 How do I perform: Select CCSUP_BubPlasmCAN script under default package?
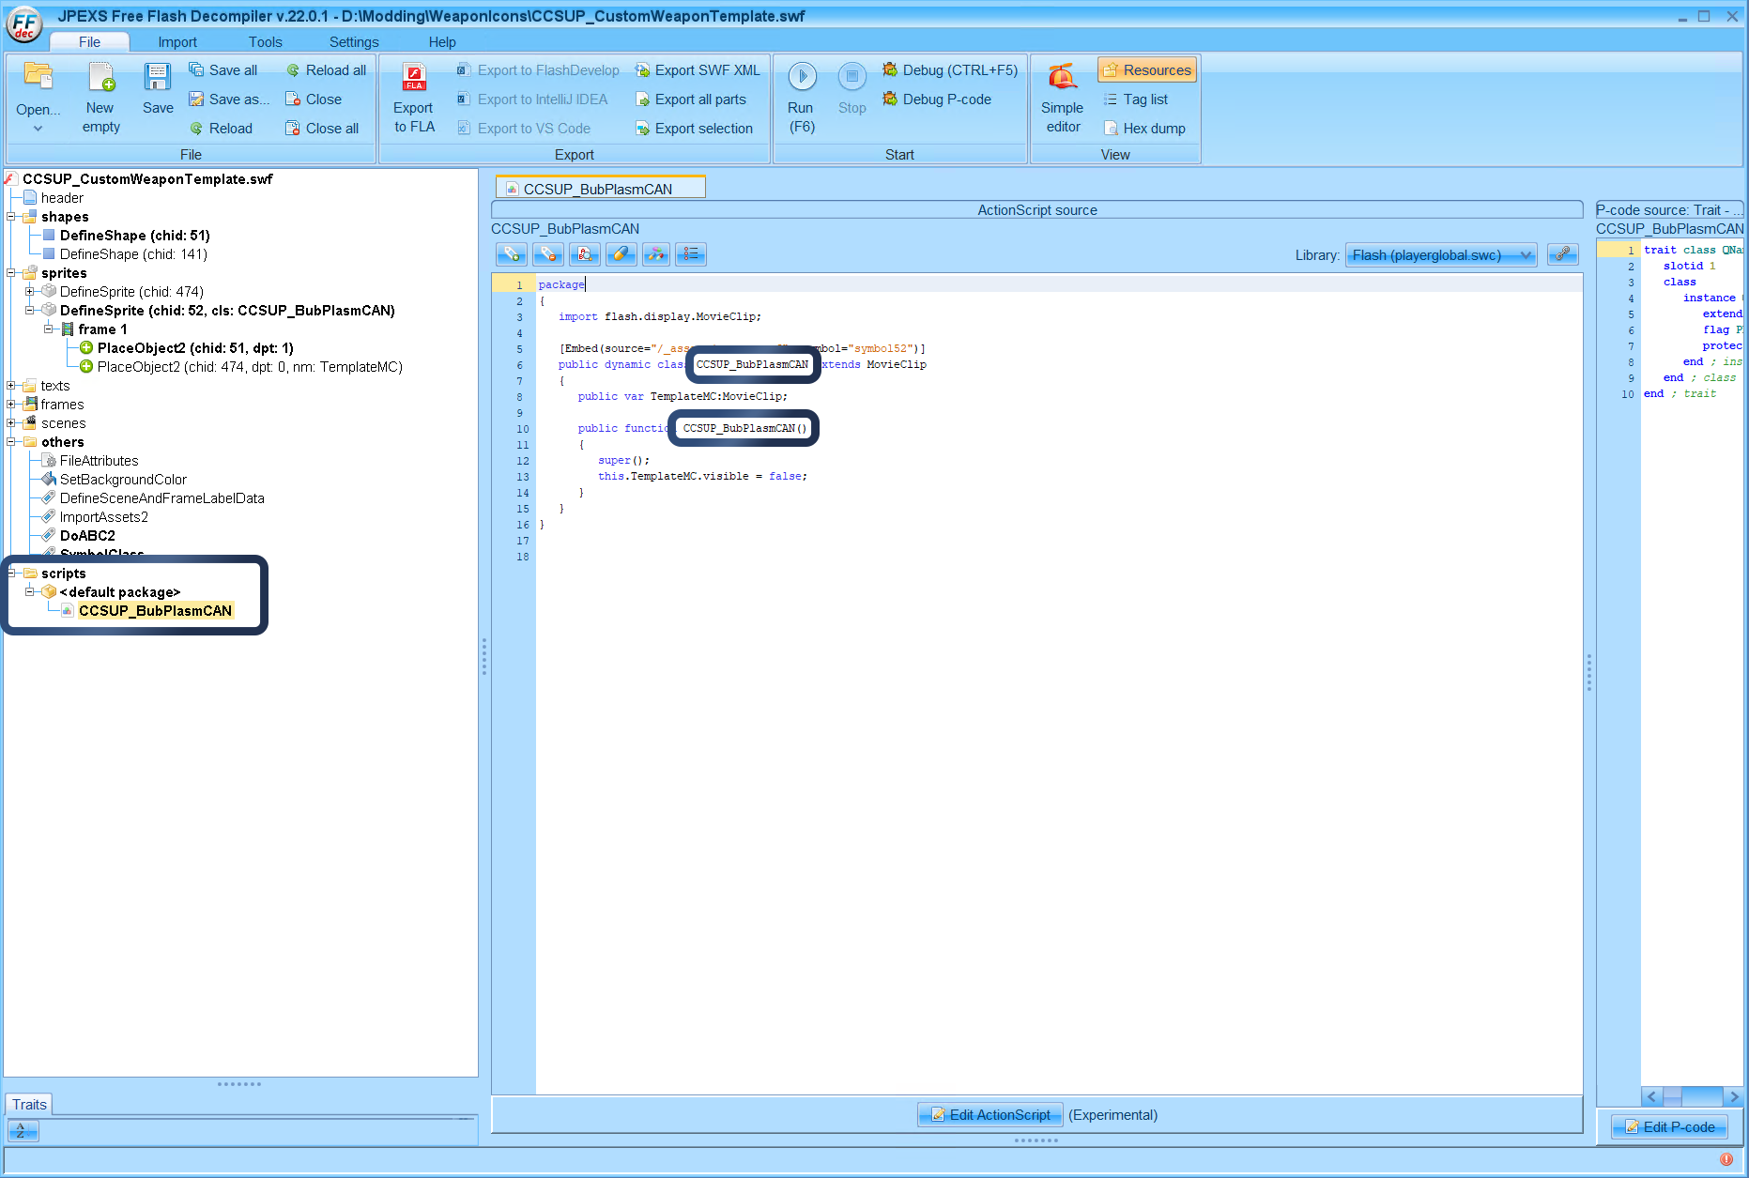(156, 610)
